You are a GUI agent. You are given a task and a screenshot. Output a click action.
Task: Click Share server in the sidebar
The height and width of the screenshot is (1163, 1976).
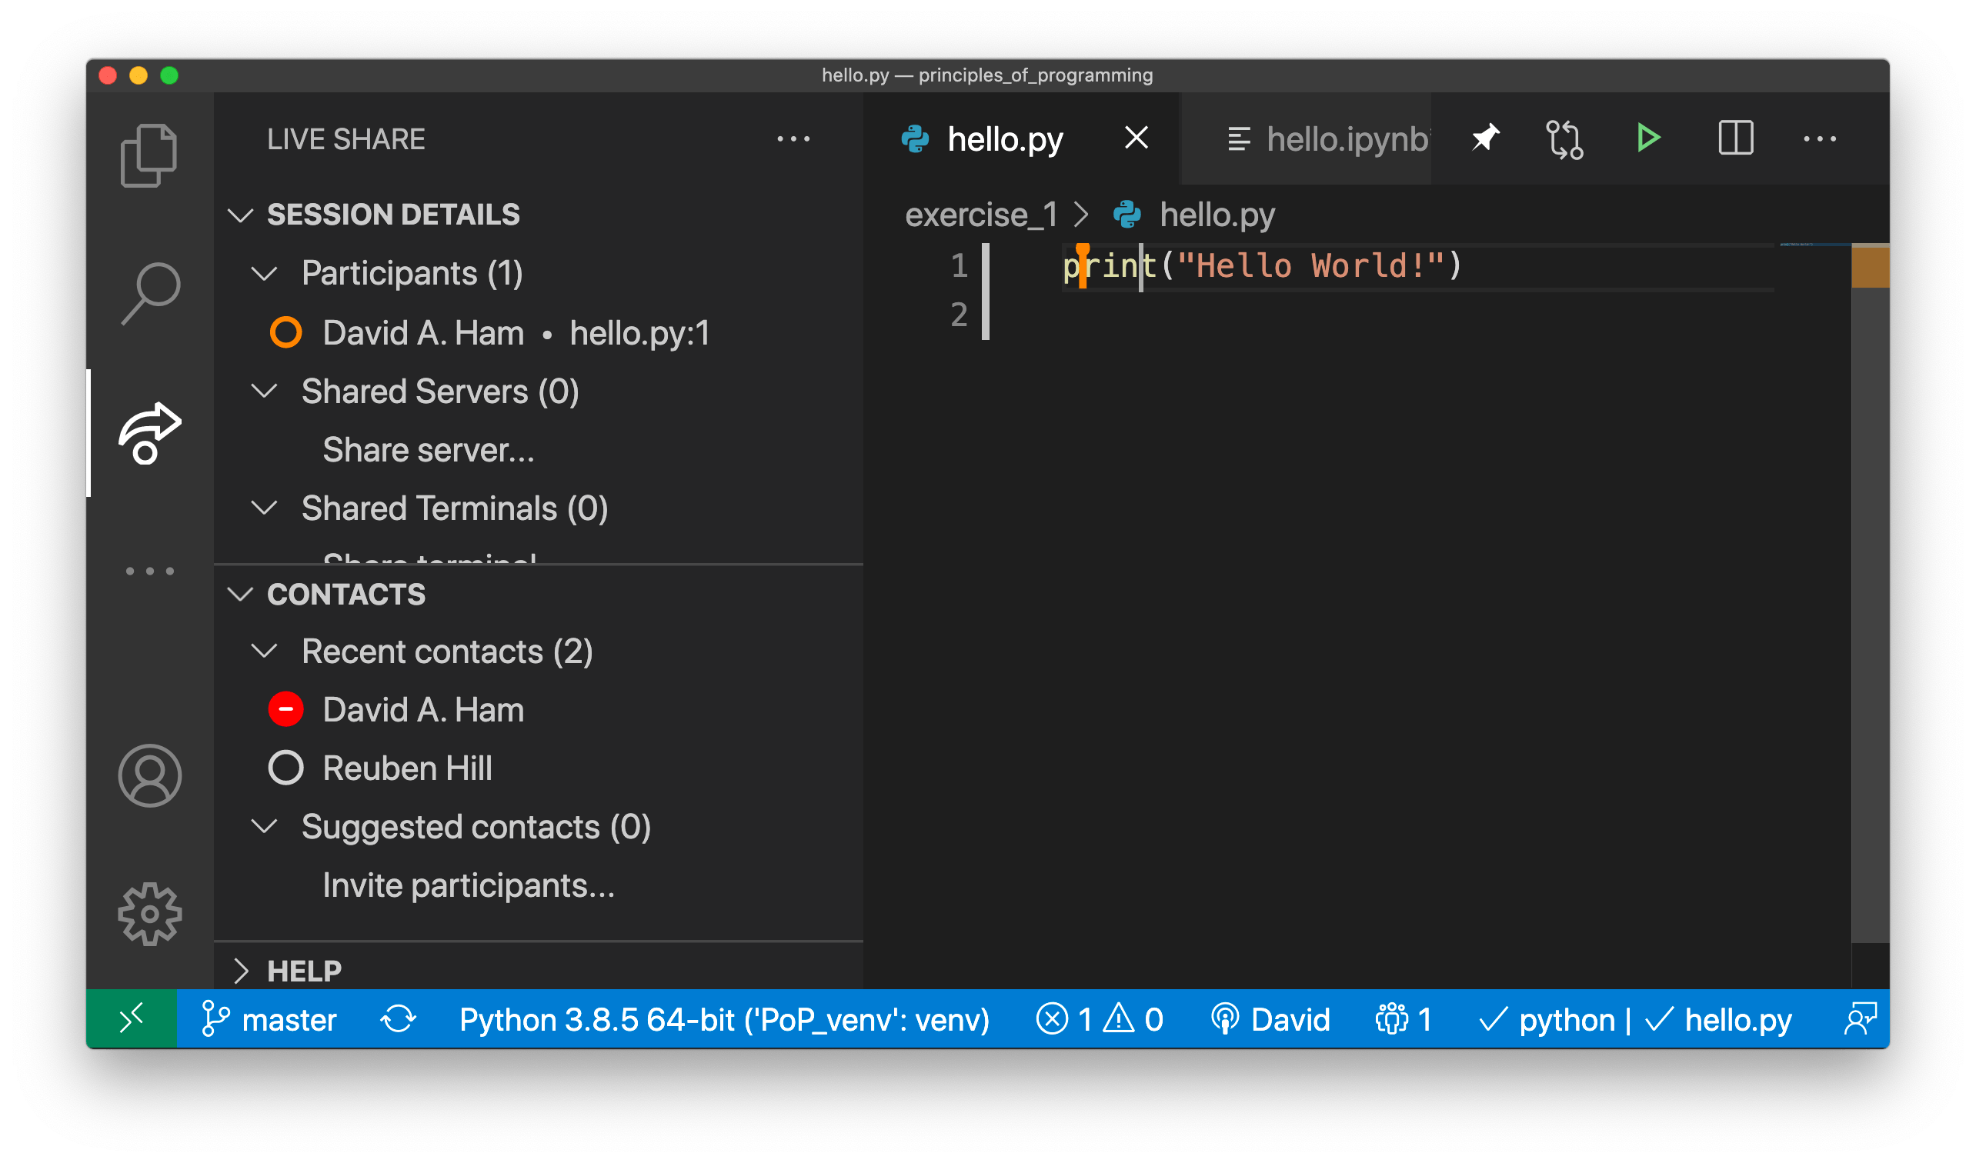[428, 450]
